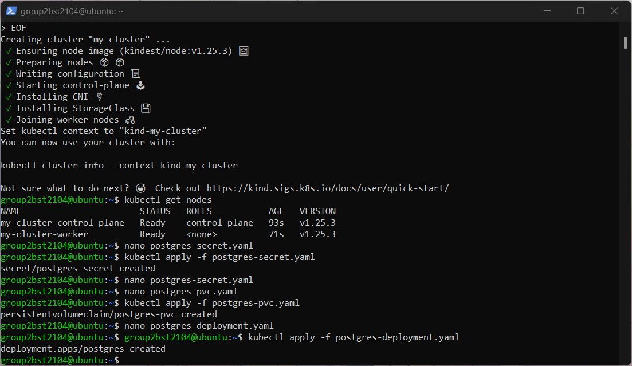This screenshot has width=632, height=366.
Task: Click the checkmark beside Preparing nodes
Action: (9, 62)
